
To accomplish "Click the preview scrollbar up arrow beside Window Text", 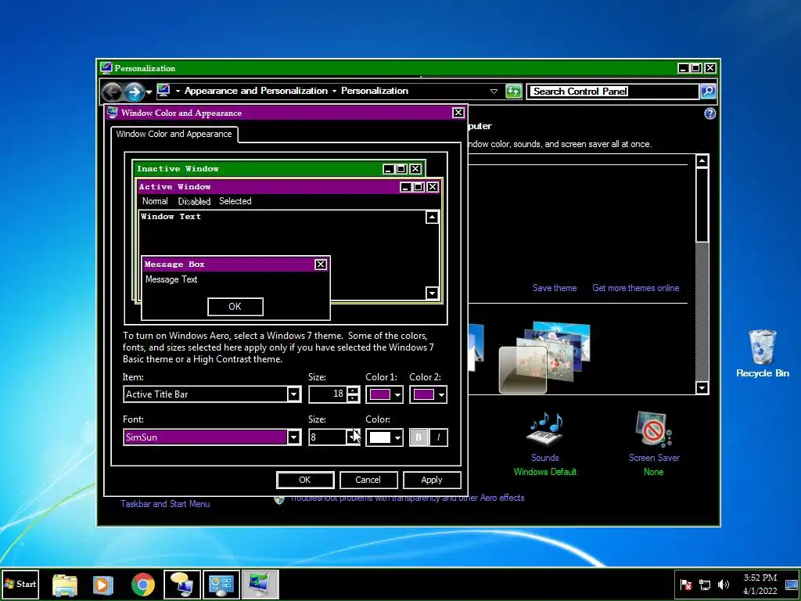I will pyautogui.click(x=432, y=218).
